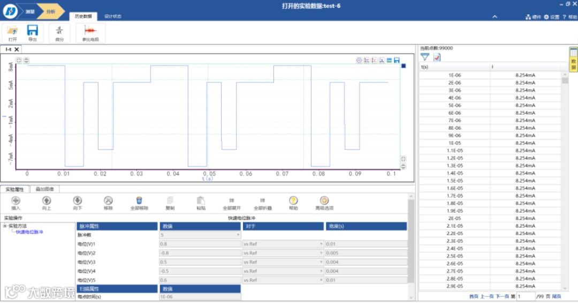Open the 脉冲数 dropdown showing 5
Viewport: 578px width, 303px height.
(200, 235)
